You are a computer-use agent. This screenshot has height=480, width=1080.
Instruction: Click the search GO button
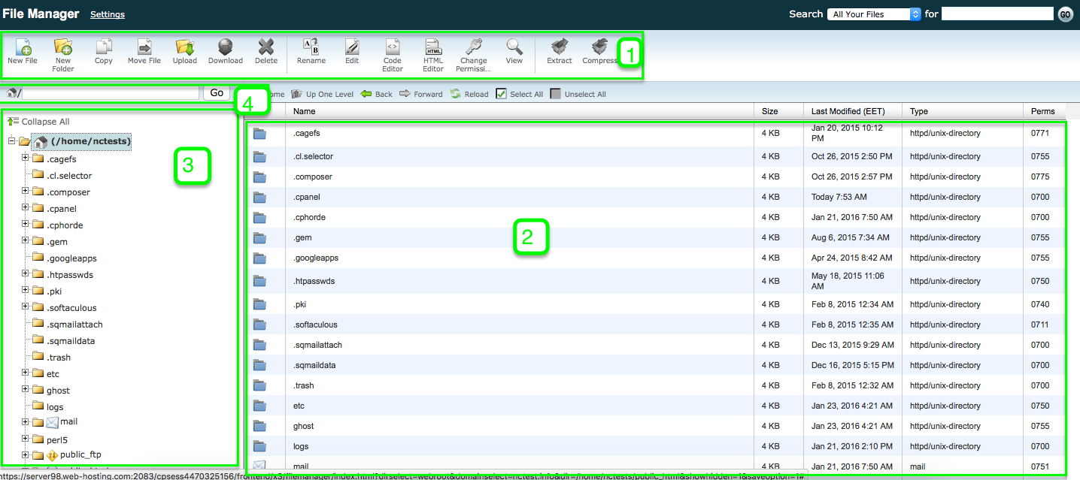[1066, 14]
